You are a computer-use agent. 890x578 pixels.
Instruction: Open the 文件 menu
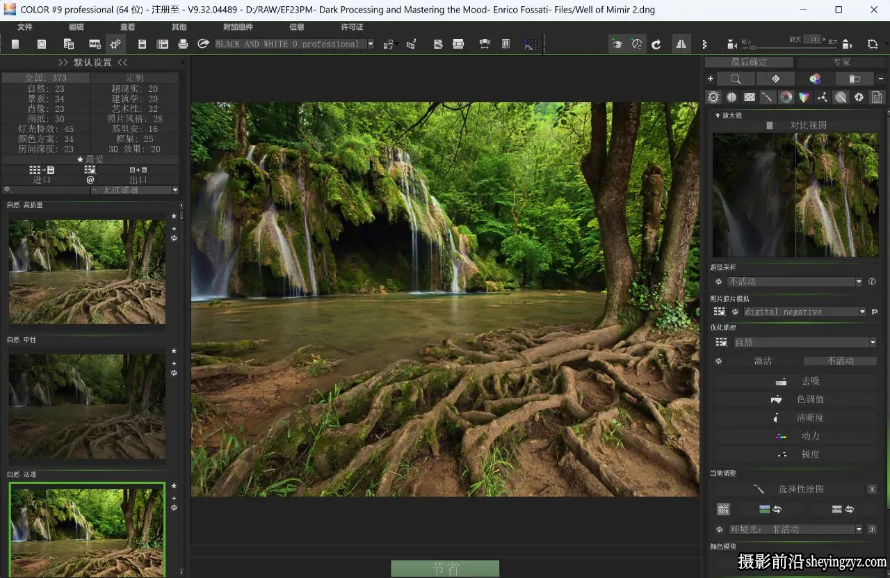click(24, 26)
